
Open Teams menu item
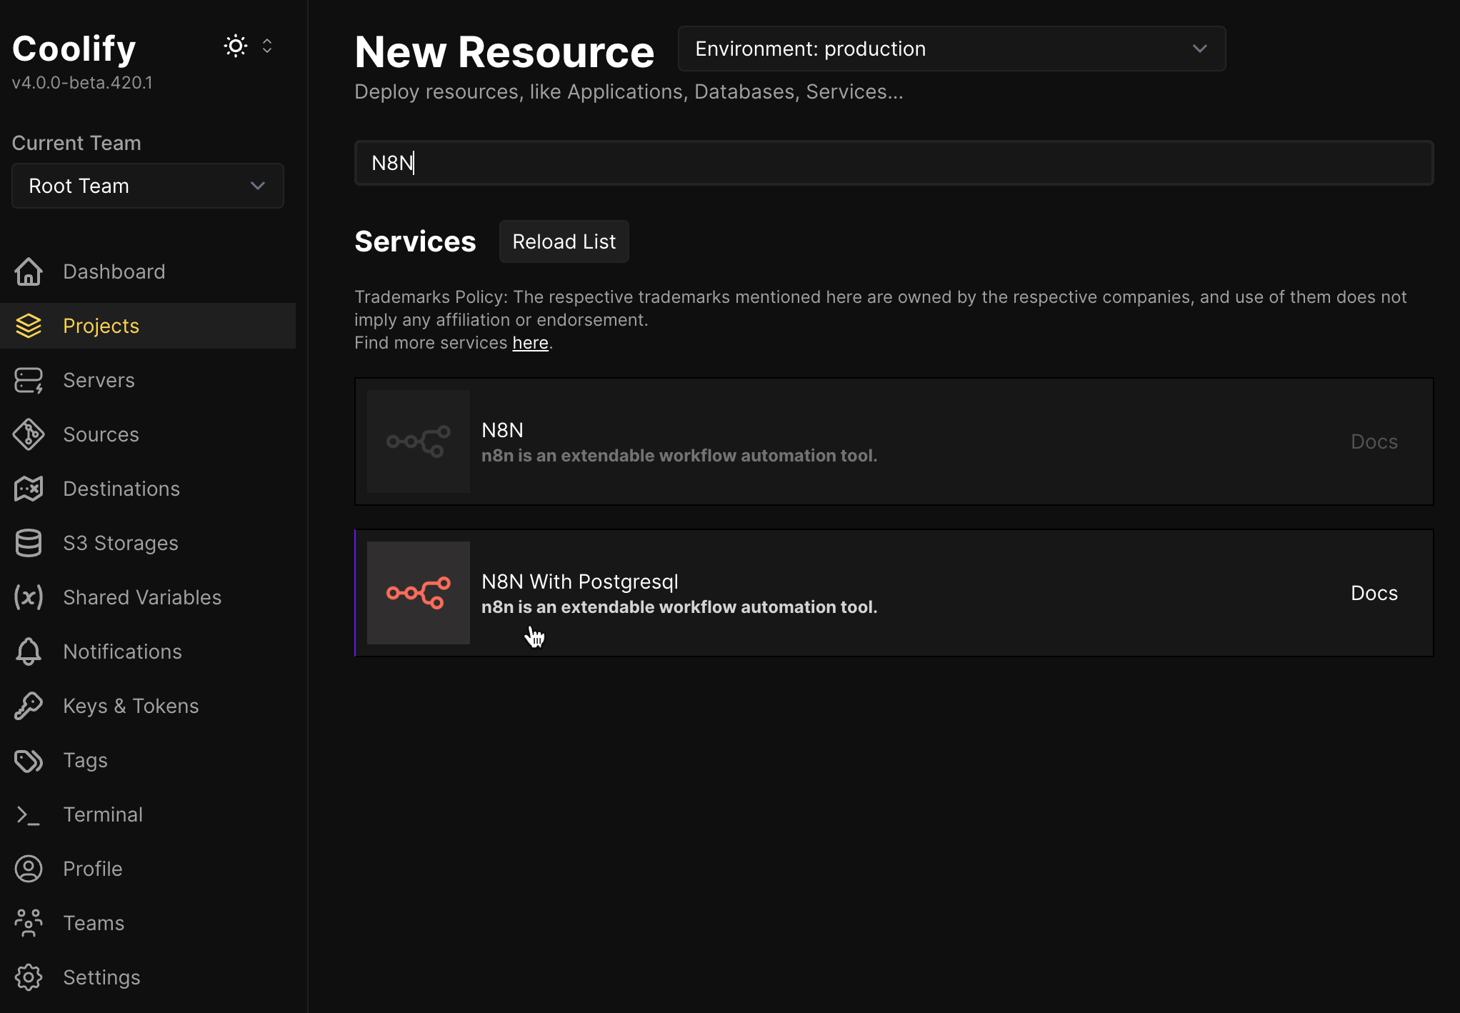148,923
